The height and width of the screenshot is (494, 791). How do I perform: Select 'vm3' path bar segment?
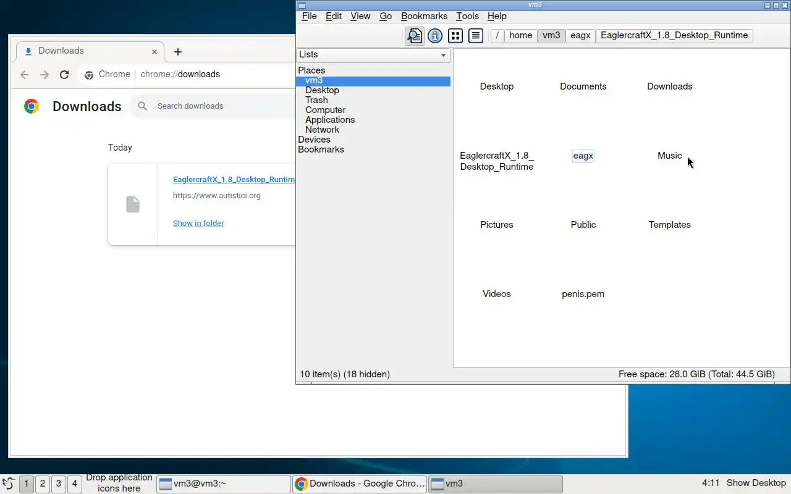coord(551,35)
